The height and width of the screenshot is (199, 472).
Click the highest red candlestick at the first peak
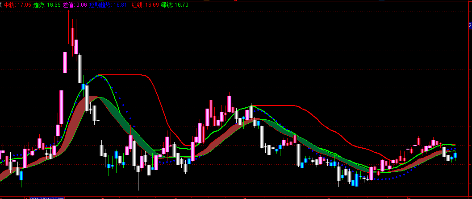(72, 35)
